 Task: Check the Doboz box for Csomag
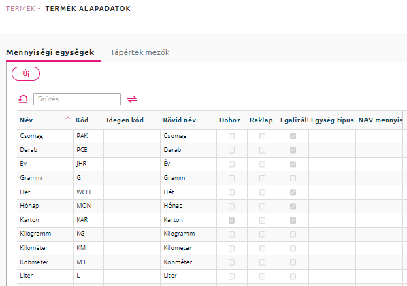tap(231, 136)
